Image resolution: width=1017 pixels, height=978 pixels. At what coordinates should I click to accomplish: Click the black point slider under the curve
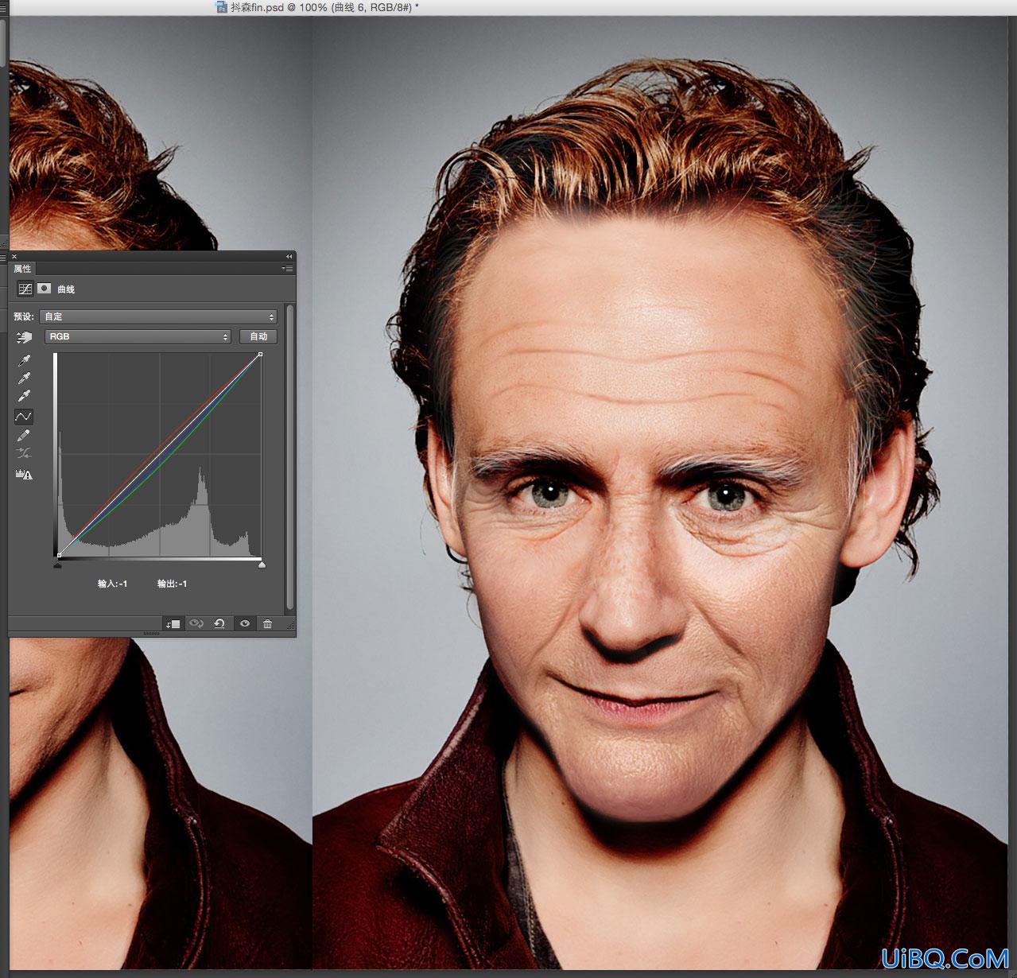tap(58, 565)
